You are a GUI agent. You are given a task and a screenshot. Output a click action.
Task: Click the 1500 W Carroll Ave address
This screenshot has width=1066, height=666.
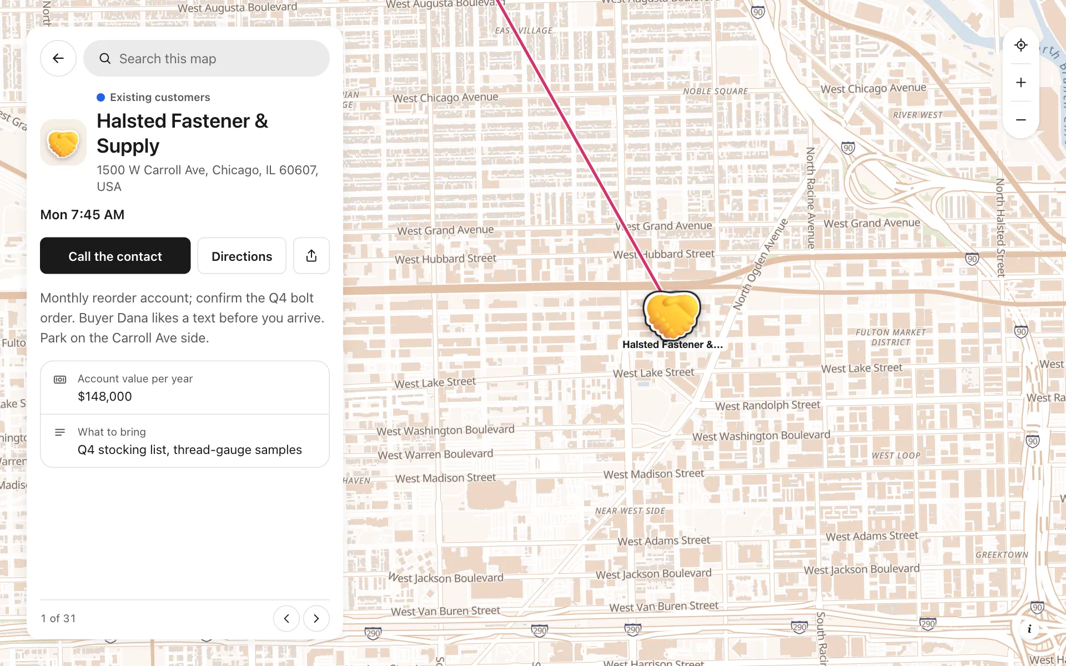(x=208, y=178)
